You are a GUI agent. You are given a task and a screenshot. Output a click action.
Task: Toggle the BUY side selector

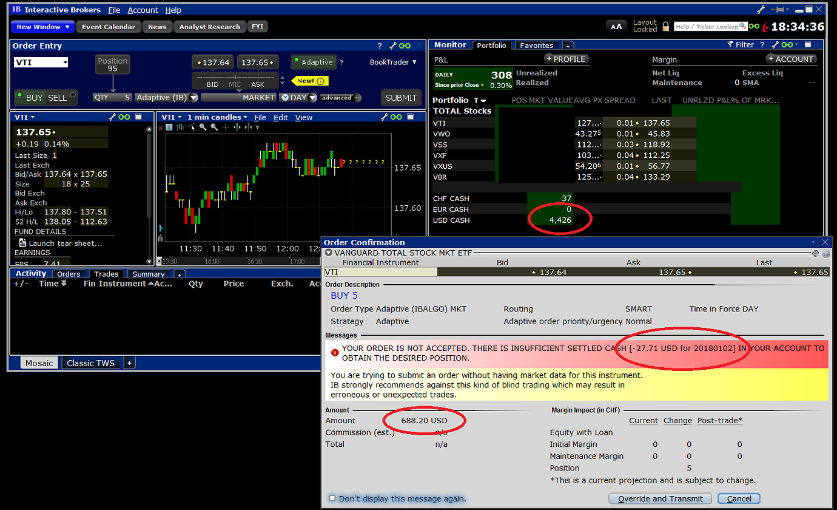tap(30, 98)
